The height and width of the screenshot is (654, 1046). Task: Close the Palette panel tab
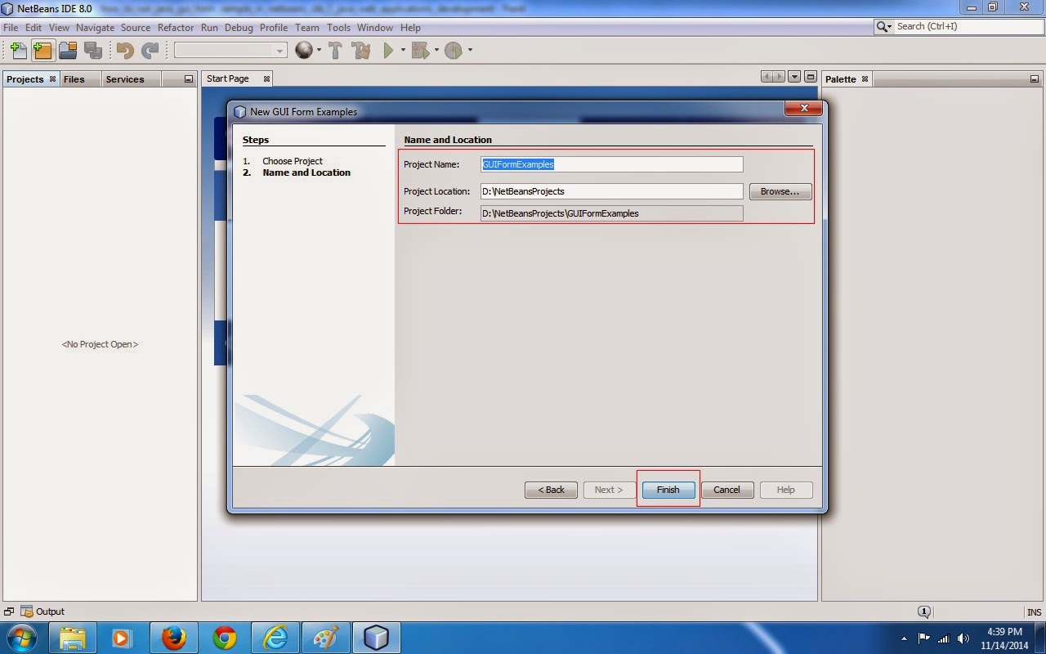[x=865, y=79]
